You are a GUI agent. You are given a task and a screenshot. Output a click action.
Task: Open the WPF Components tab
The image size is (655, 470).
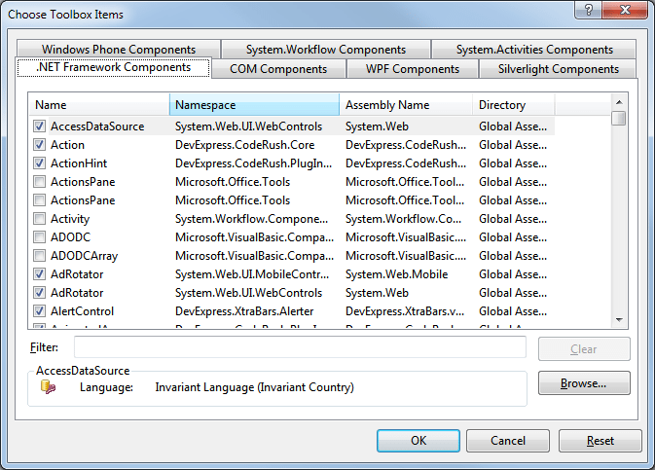point(413,68)
